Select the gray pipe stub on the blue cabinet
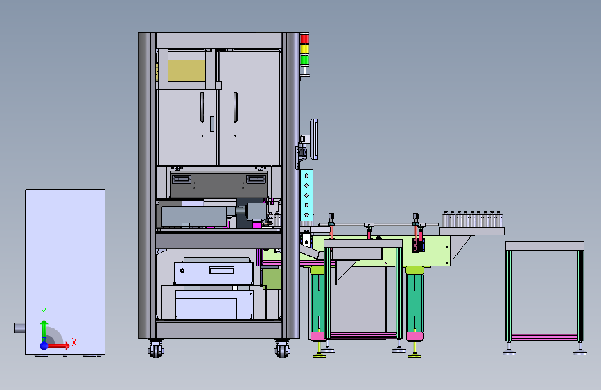Viewport: 601px width, 390px height. [19, 328]
